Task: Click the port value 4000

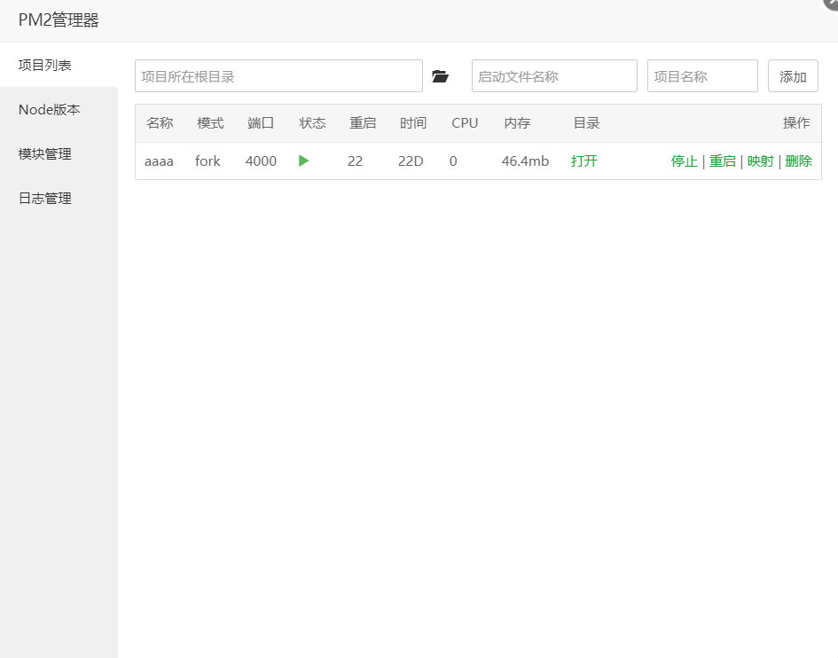Action: coord(261,161)
